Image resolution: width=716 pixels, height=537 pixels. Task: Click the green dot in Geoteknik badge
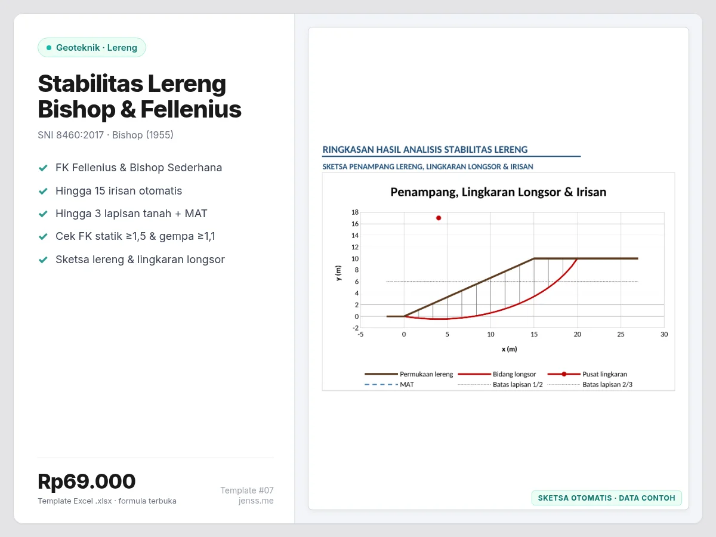49,48
